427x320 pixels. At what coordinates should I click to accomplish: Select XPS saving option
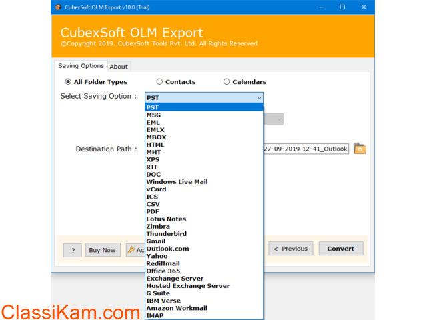click(x=204, y=159)
